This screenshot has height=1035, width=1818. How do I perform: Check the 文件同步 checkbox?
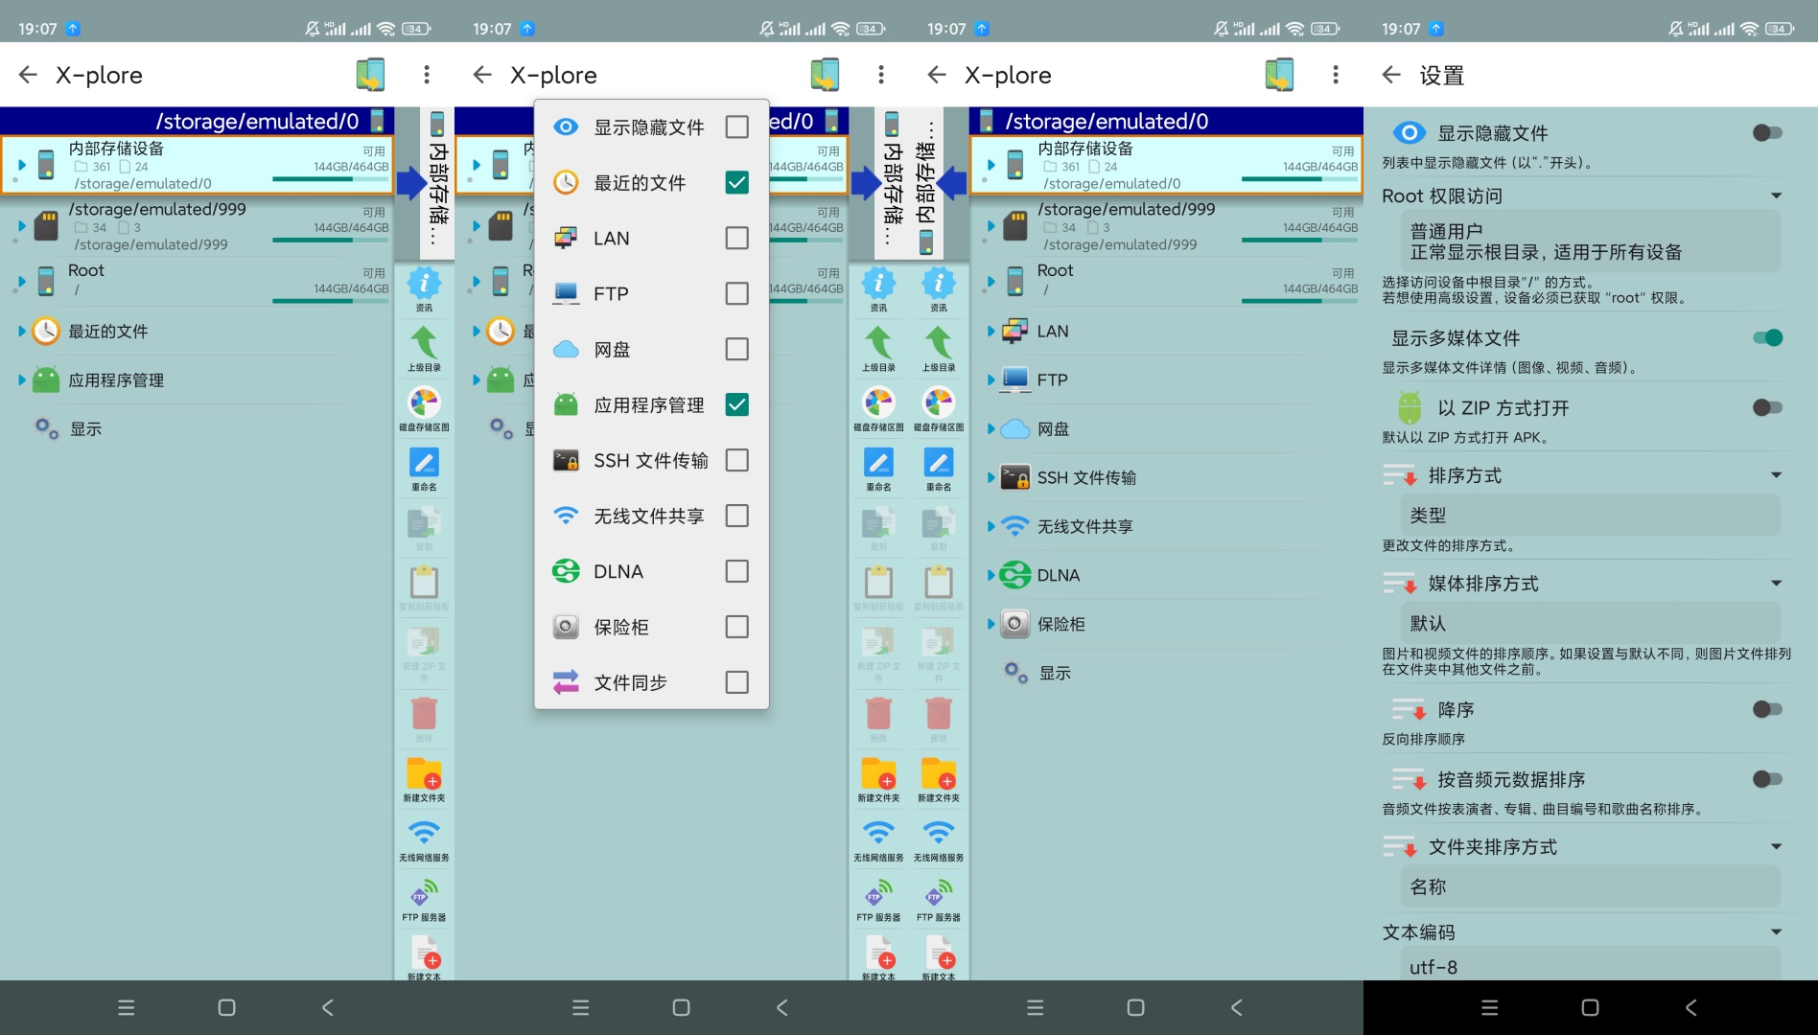click(736, 682)
